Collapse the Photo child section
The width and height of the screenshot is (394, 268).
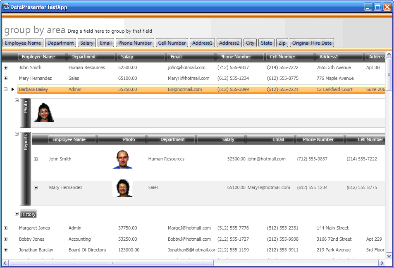[17, 100]
